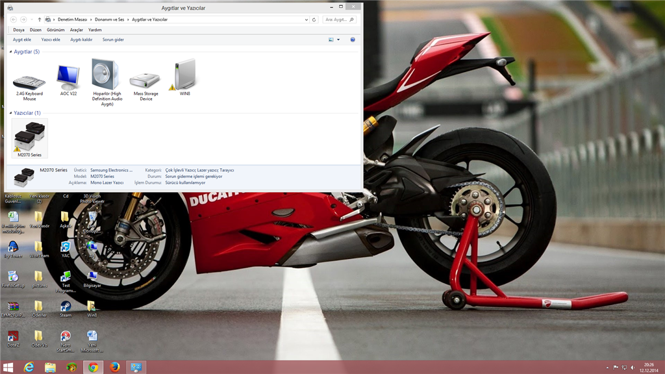This screenshot has height=374, width=665.
Task: Click the Control Panel taskbar button
Action: tap(136, 368)
